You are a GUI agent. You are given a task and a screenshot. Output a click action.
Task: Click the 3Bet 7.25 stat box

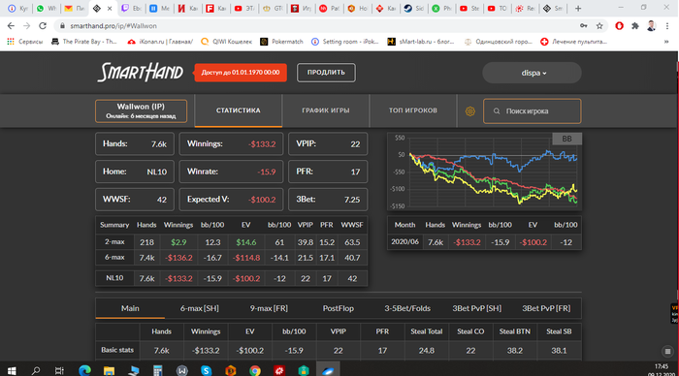(328, 200)
